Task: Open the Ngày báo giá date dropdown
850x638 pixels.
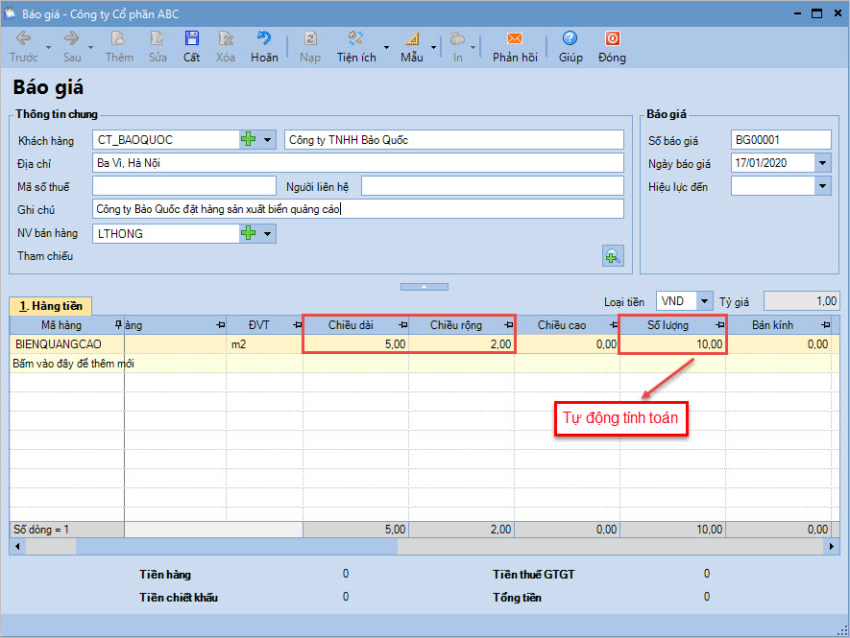Action: 822,163
